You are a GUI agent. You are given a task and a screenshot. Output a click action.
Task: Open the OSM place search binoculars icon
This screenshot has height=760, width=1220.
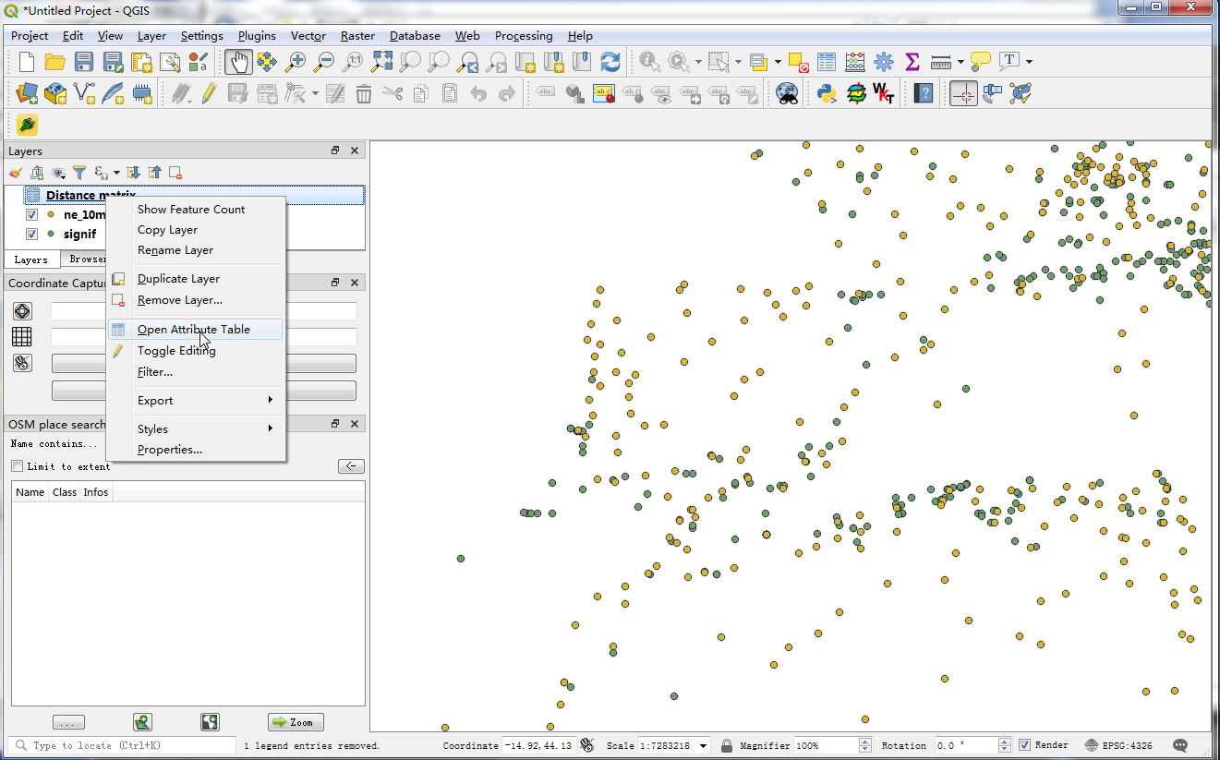tap(787, 93)
